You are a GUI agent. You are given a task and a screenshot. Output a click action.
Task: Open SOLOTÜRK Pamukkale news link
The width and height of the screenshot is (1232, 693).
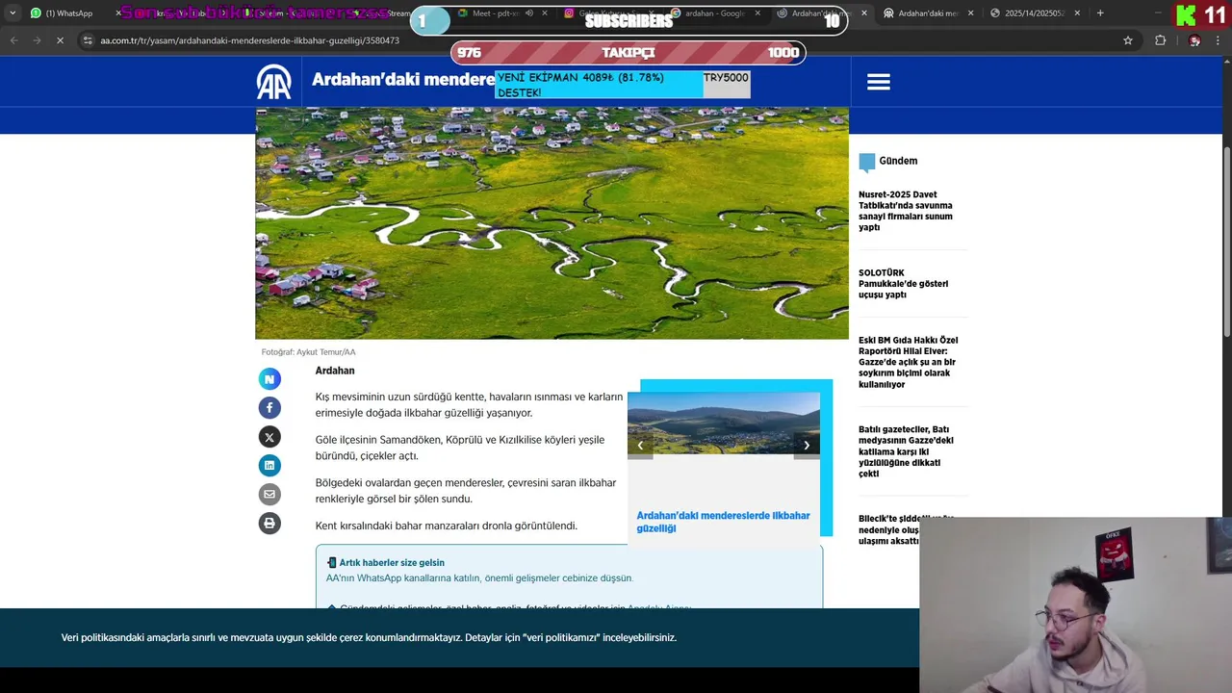pyautogui.click(x=903, y=284)
